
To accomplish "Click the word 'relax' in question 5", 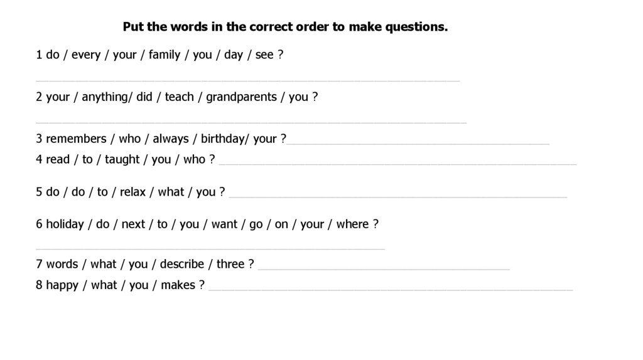I will click(x=132, y=192).
